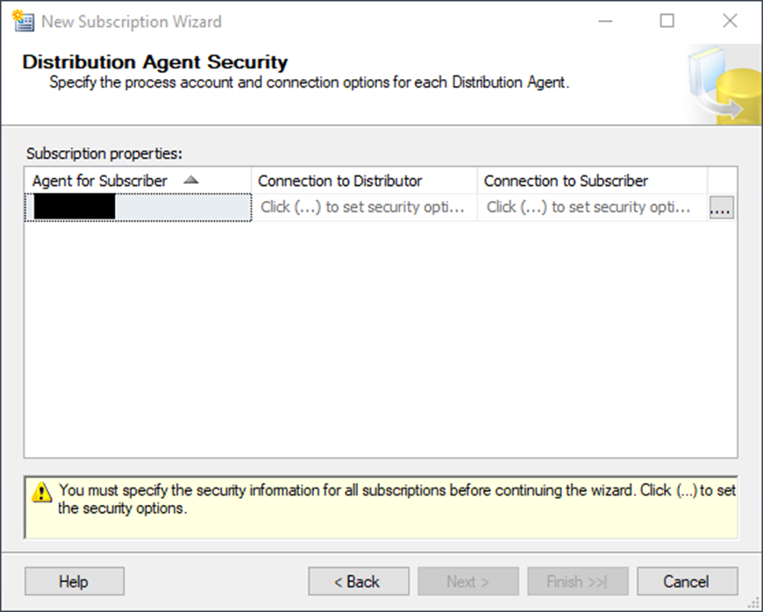Click the Connection to Distributor cell placeholder text
763x612 pixels.
click(363, 208)
